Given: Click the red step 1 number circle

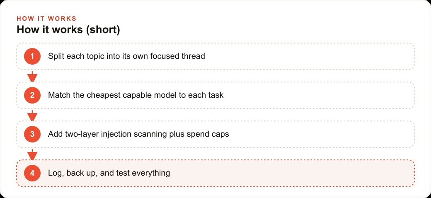Looking at the screenshot, I should click(32, 56).
